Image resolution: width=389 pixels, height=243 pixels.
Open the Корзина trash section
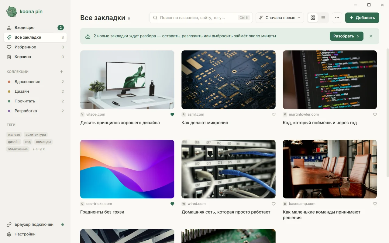(35, 57)
